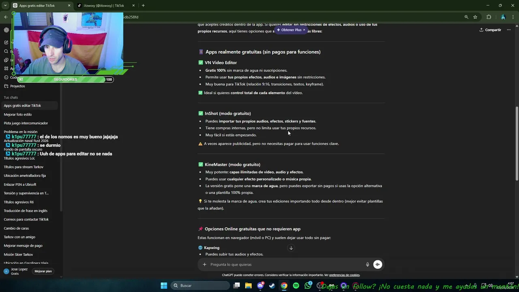Click the InShot (modo gratuito) heading
This screenshot has height=292, width=519.
228,114
